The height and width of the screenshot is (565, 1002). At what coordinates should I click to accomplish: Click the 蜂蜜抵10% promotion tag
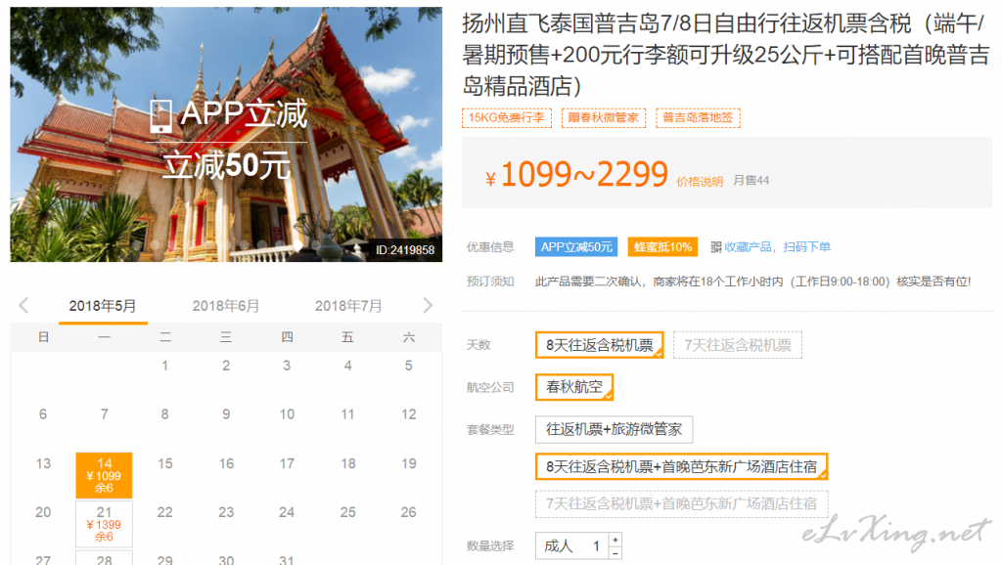(662, 247)
